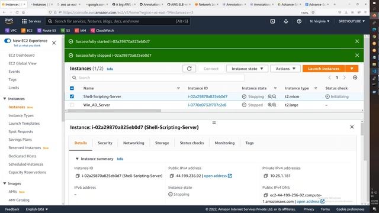This screenshot has width=379, height=213.
Task: Open table preferences gear icon
Action: (x=355, y=78)
